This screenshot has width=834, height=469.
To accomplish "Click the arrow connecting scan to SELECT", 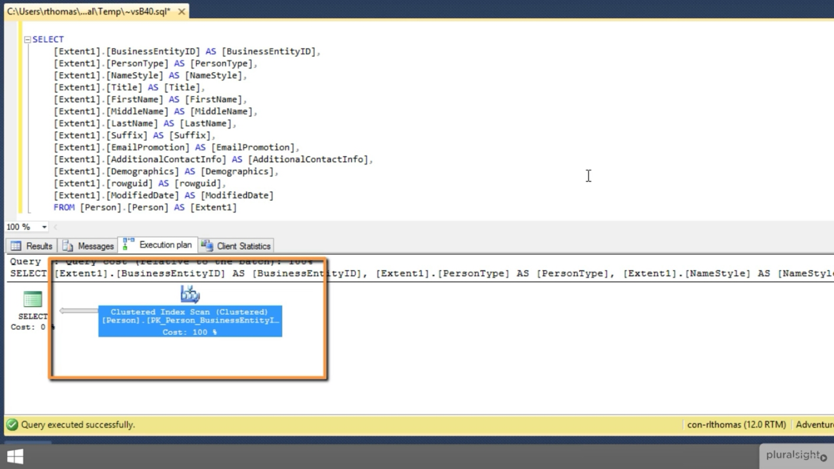I will 79,310.
